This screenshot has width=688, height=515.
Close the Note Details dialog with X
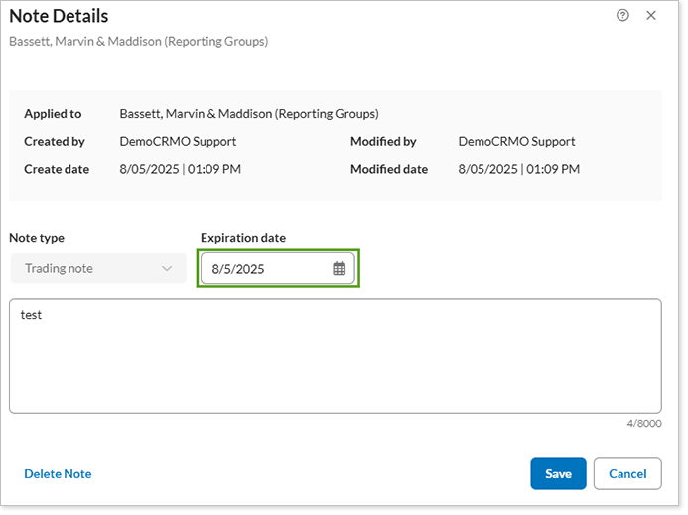tap(651, 15)
